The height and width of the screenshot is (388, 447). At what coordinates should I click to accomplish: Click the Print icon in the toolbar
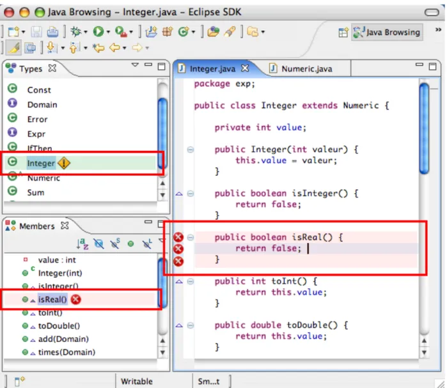pyautogui.click(x=52, y=31)
